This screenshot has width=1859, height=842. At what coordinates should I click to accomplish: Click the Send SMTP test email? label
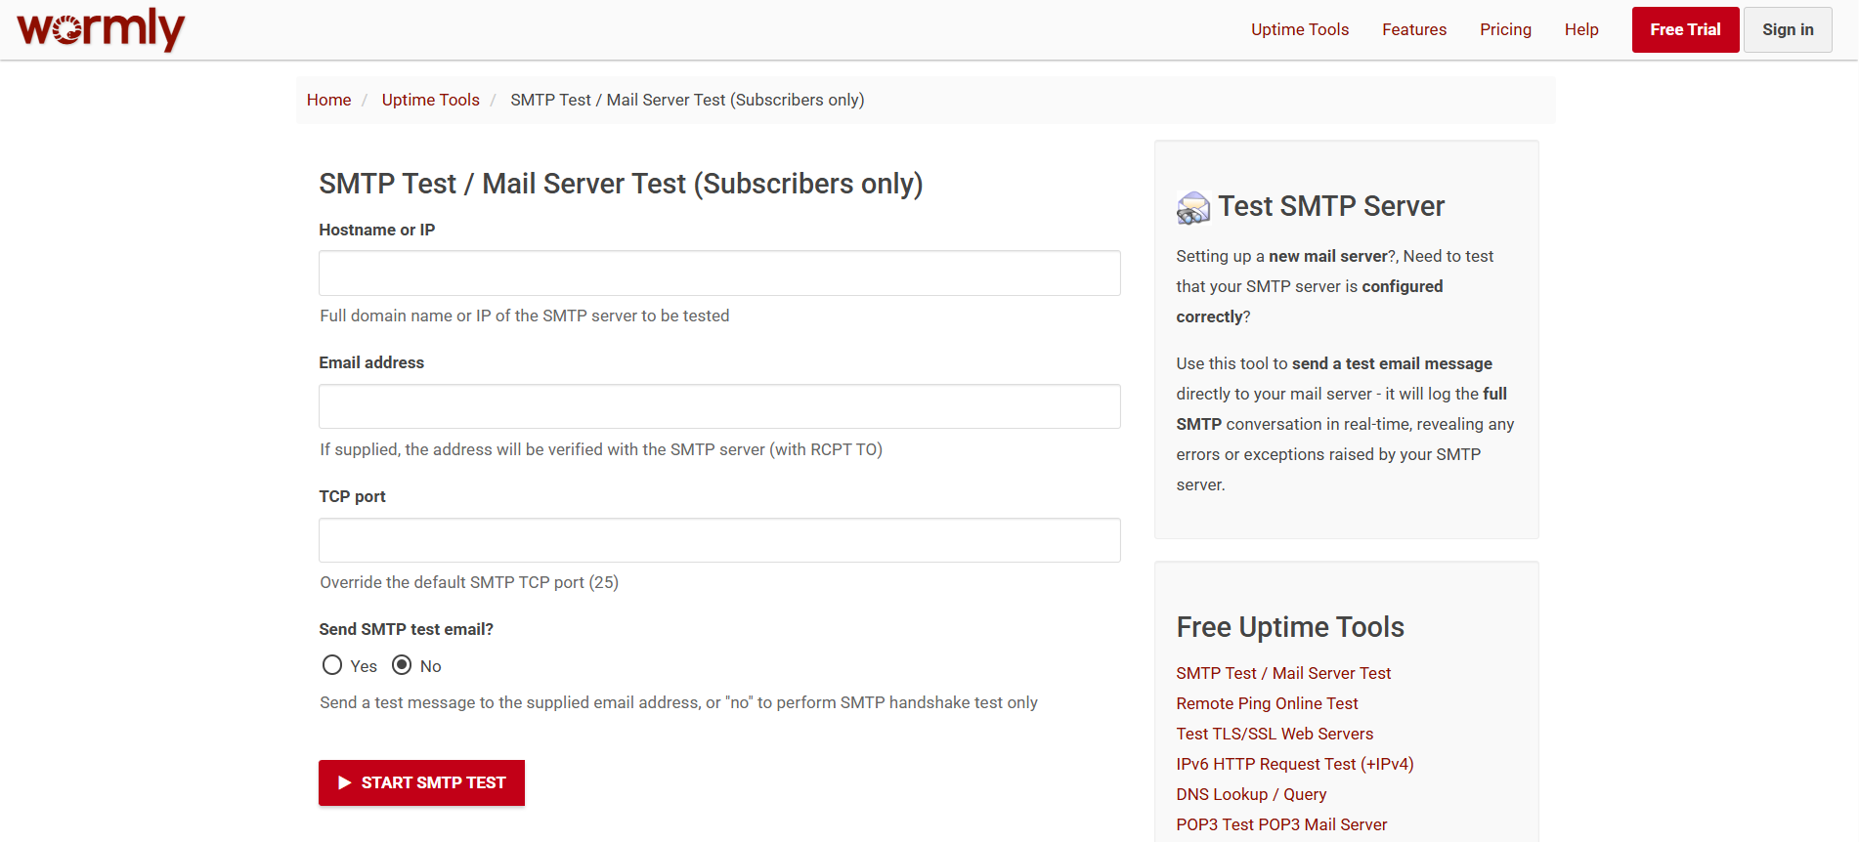(x=406, y=629)
